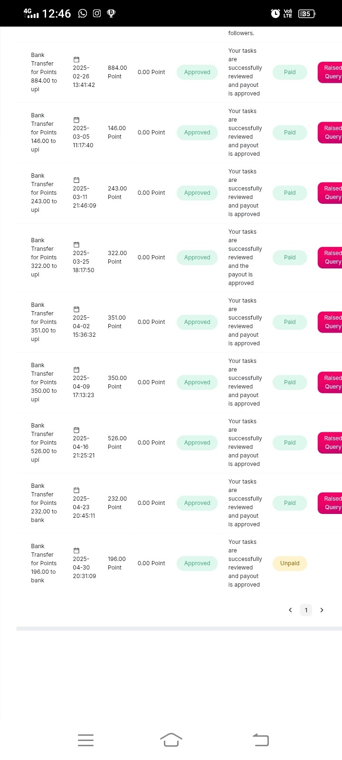Tap the Android back navigation icon
The image size is (342, 760).
tap(261, 740)
